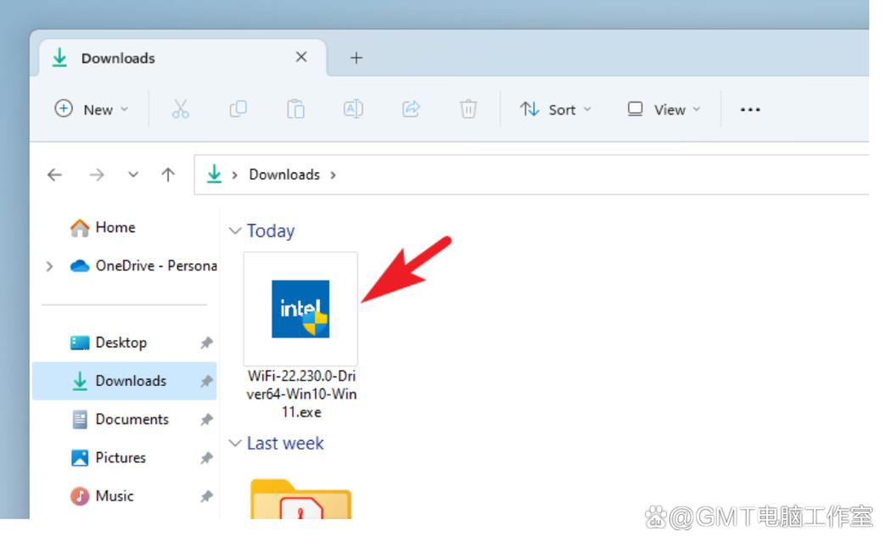Click chevron before Downloads in address bar
This screenshot has width=891, height=548.
point(234,175)
